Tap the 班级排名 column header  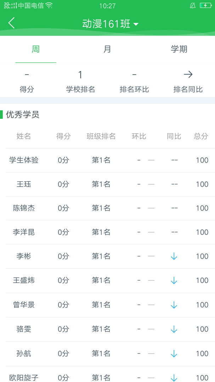coord(101,136)
